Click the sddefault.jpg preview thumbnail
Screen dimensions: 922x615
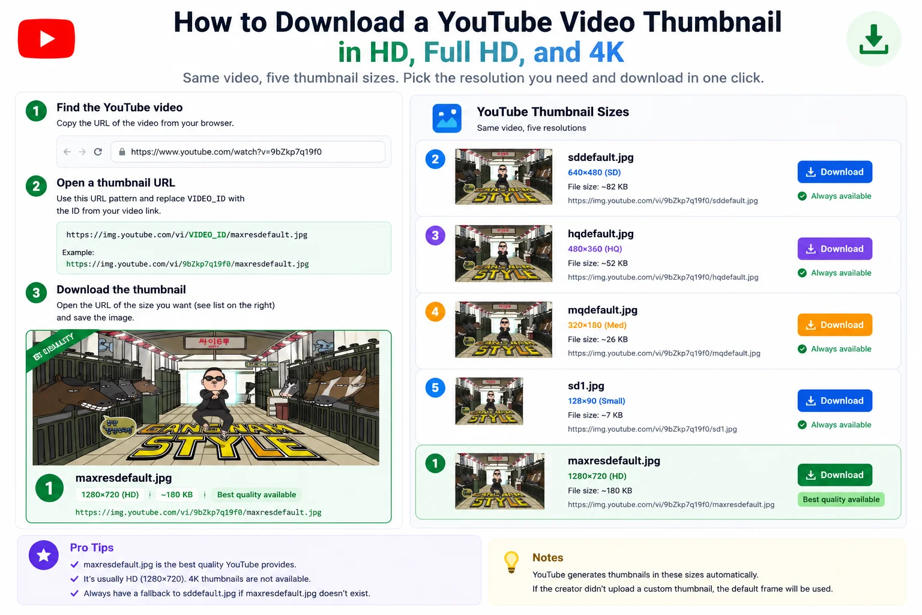point(504,177)
